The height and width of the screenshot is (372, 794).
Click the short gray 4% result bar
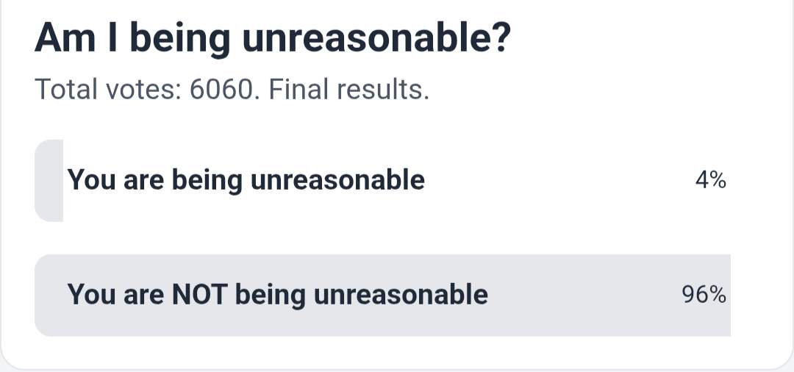pos(49,180)
